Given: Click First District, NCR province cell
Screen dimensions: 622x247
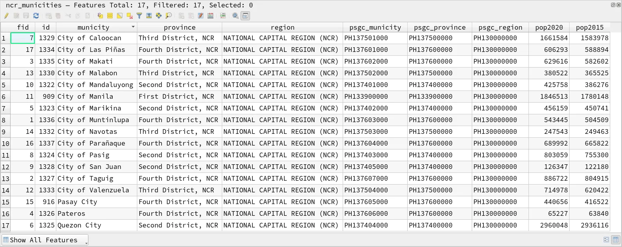Looking at the screenshot, I should 180,96.
